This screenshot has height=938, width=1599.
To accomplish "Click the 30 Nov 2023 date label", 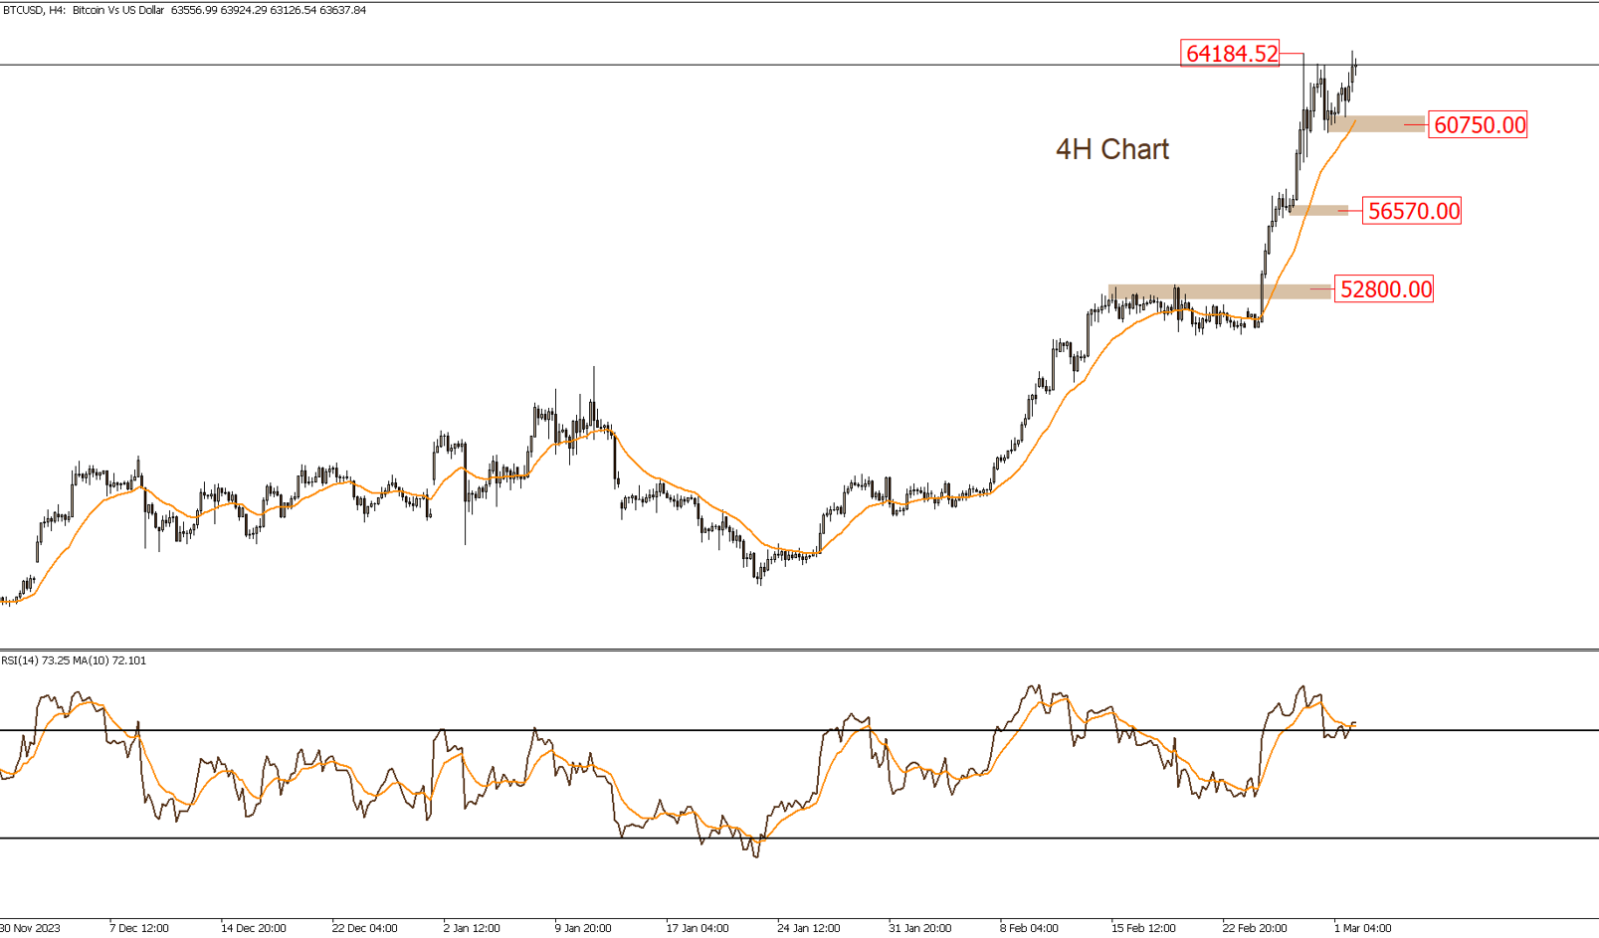I will [x=30, y=928].
